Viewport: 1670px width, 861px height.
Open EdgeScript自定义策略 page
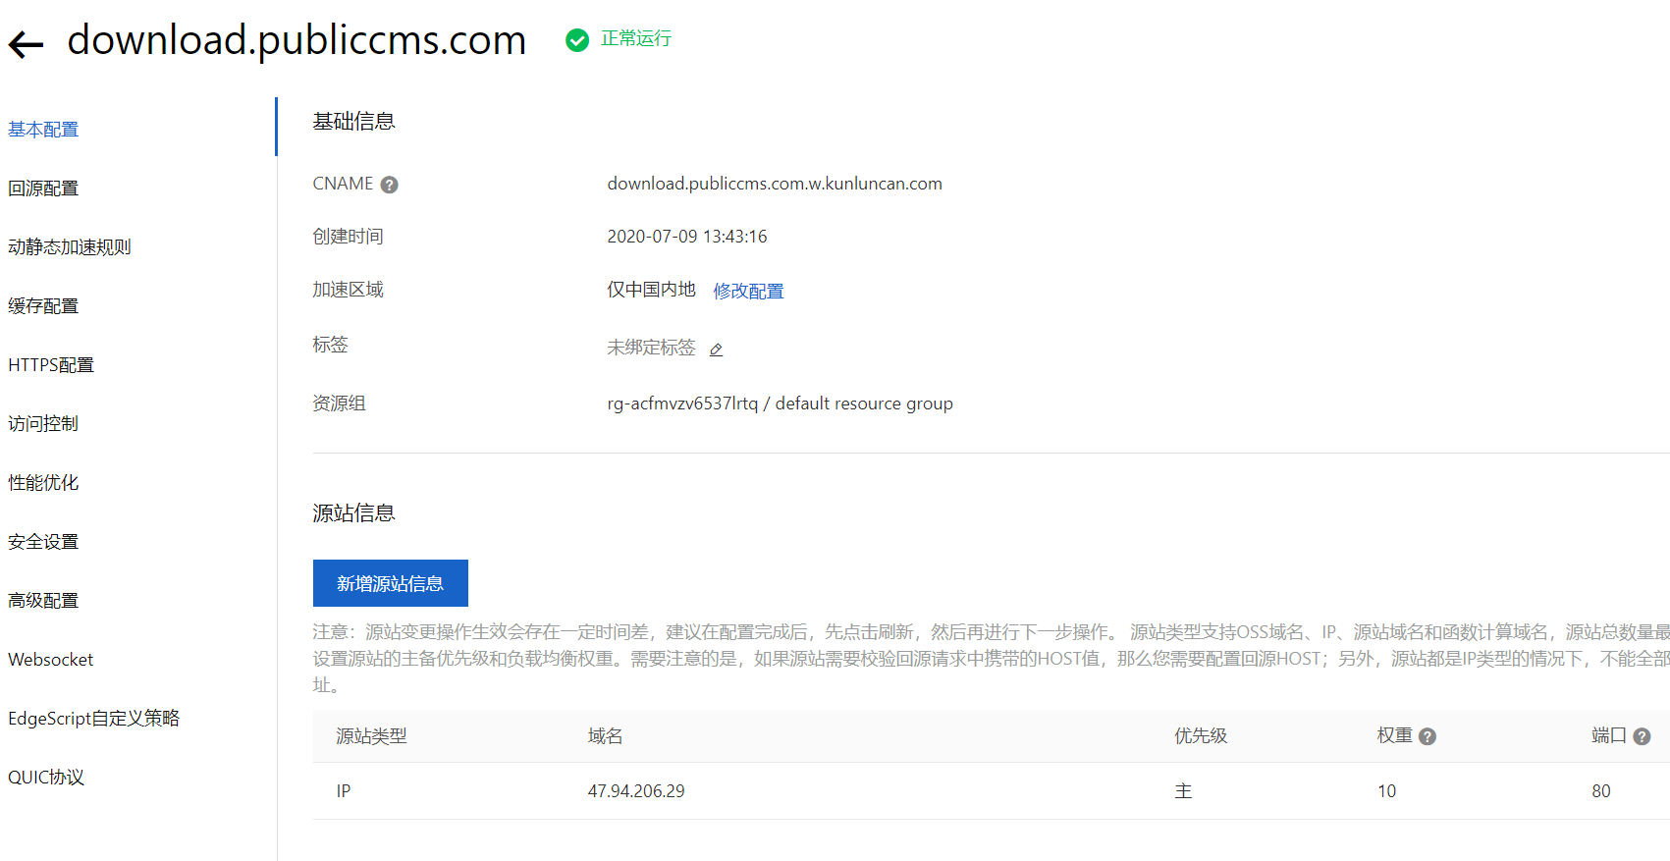coord(94,719)
